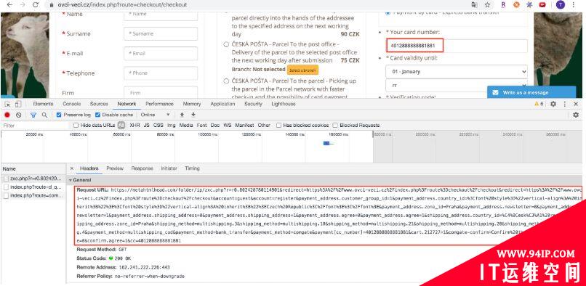Enable Has blocked cookies checkbox
The width and height of the screenshot is (586, 286).
pyautogui.click(x=278, y=126)
